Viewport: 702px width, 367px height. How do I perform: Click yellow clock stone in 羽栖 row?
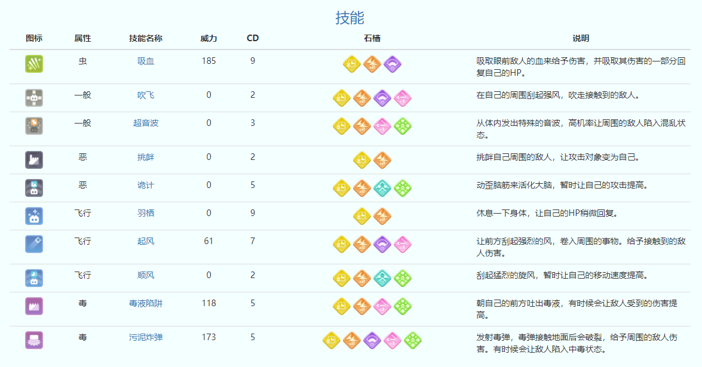click(361, 217)
